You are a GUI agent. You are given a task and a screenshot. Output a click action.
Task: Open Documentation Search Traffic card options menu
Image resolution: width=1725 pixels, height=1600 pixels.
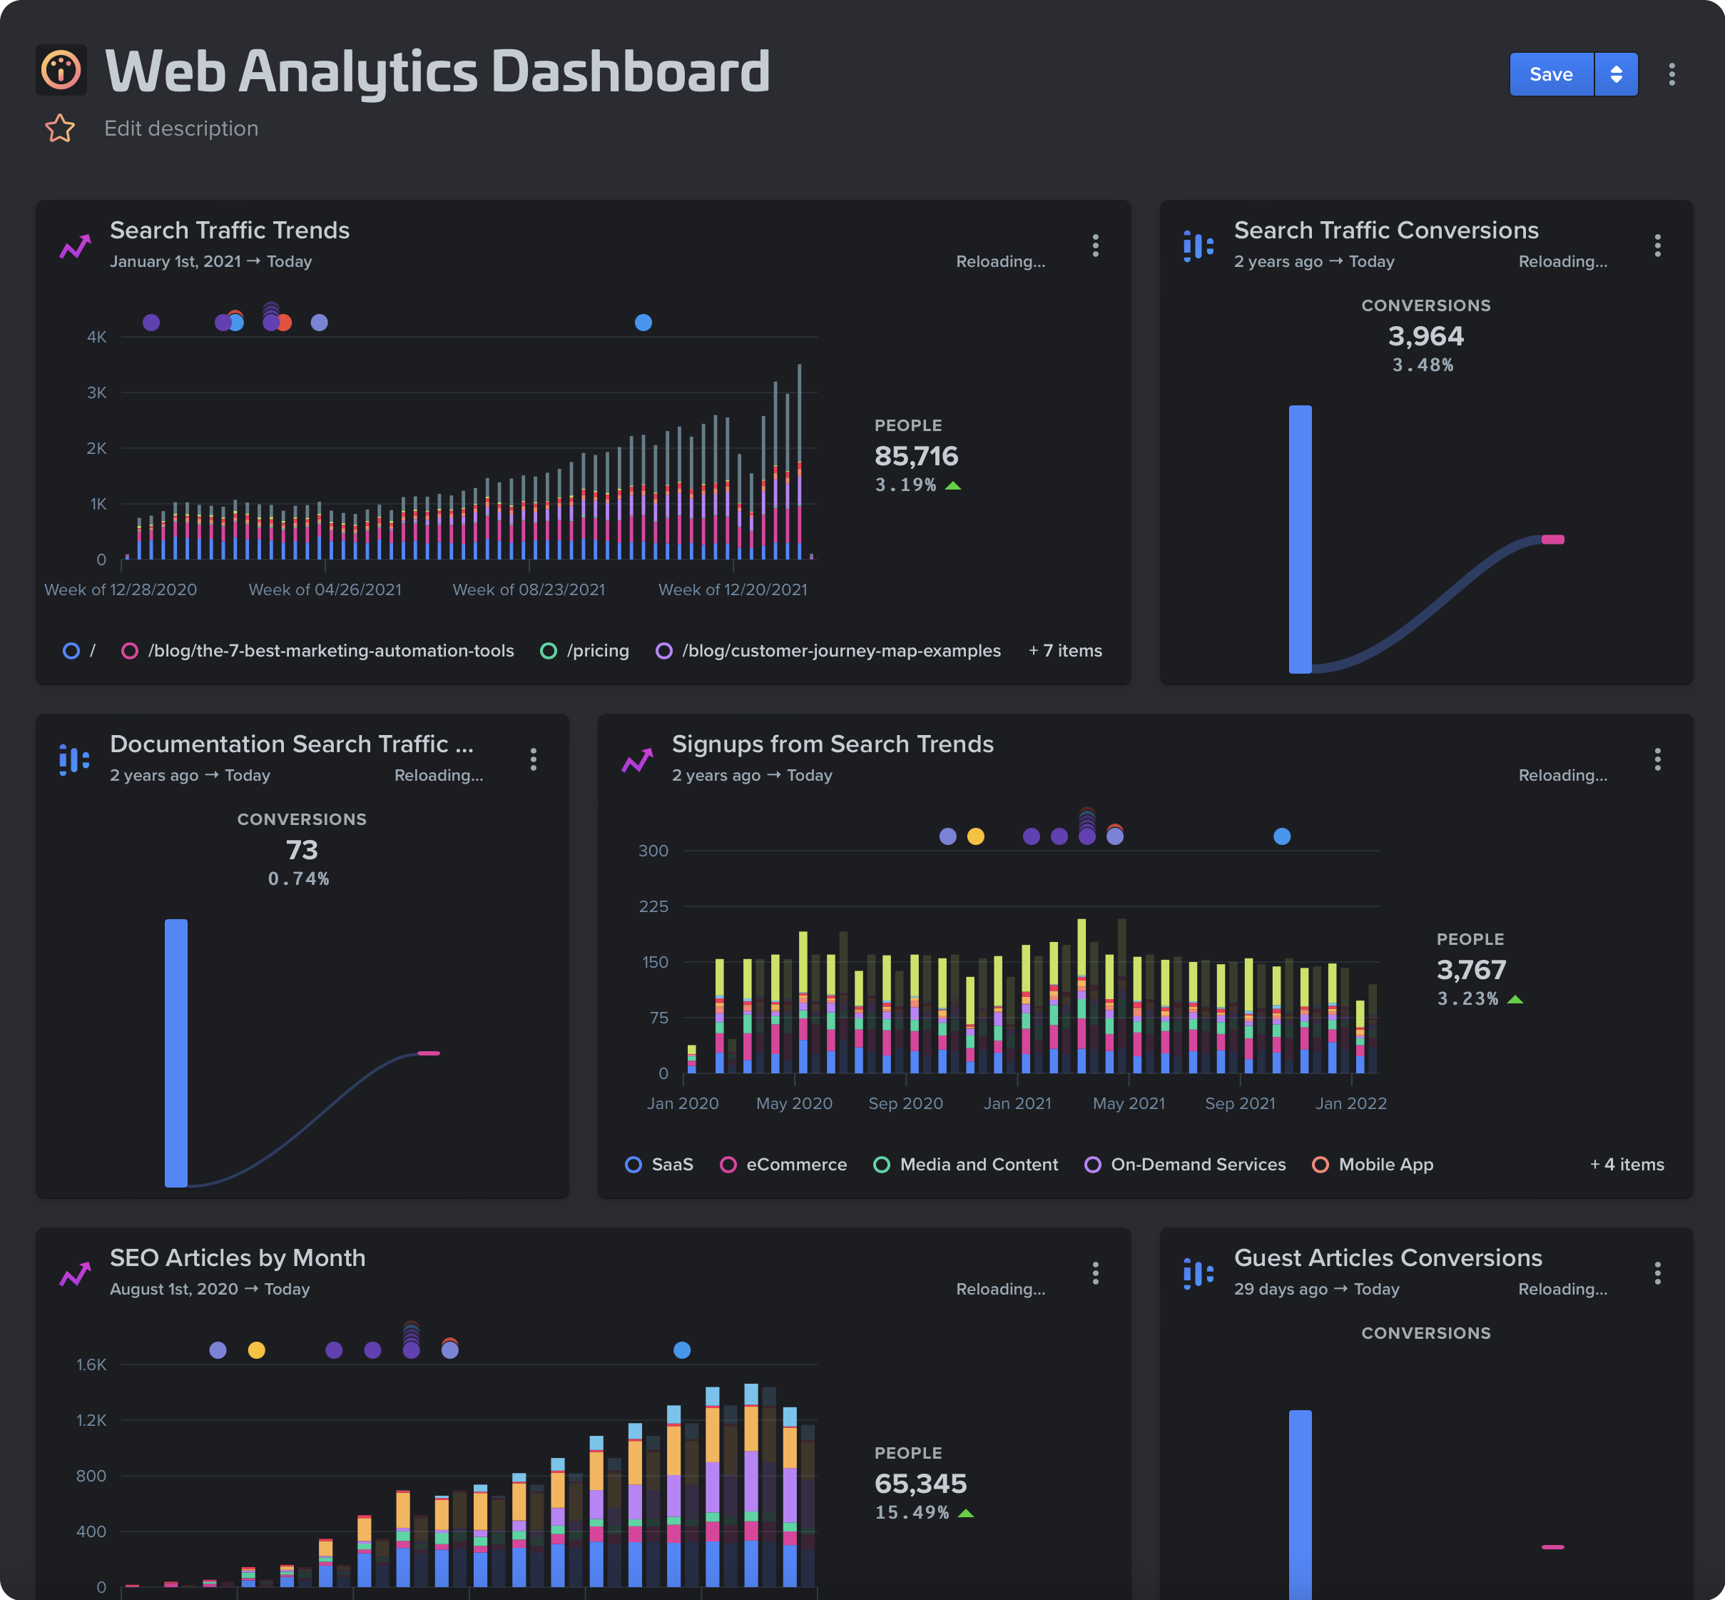(x=533, y=759)
